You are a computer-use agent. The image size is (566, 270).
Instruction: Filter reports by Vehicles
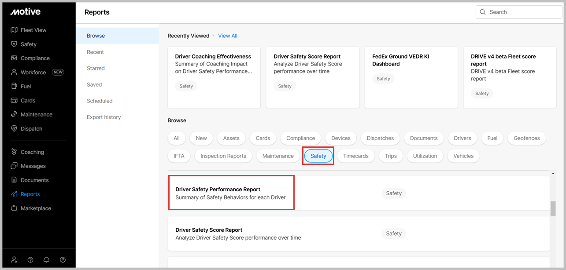click(x=463, y=156)
